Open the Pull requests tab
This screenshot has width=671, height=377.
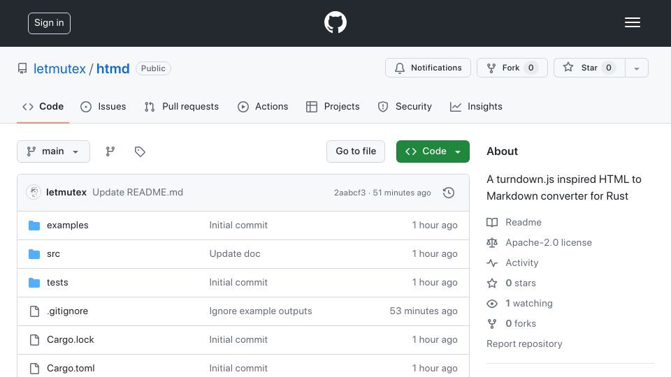tap(182, 106)
